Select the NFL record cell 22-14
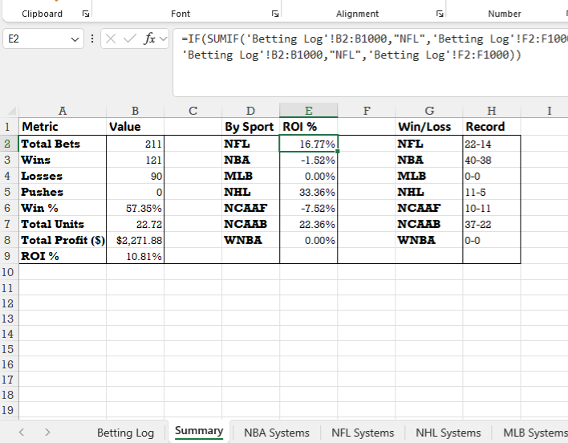This screenshot has height=443, width=568. pyautogui.click(x=492, y=144)
